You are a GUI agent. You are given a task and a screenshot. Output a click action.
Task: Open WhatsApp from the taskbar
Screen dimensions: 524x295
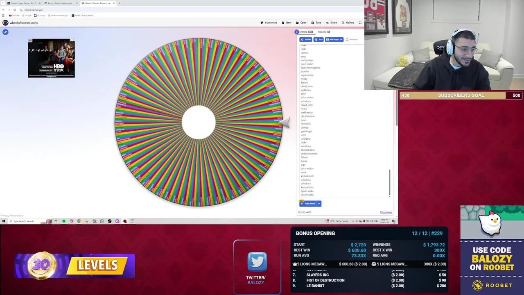click(102, 221)
